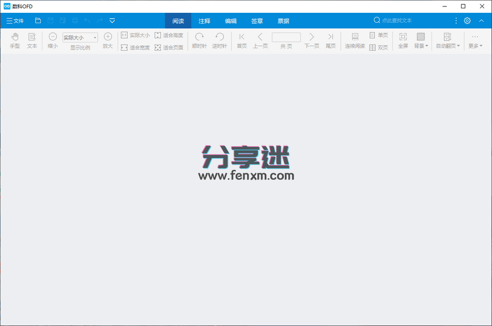Click the 放大 zoom in icon
The height and width of the screenshot is (326, 492).
tap(107, 37)
